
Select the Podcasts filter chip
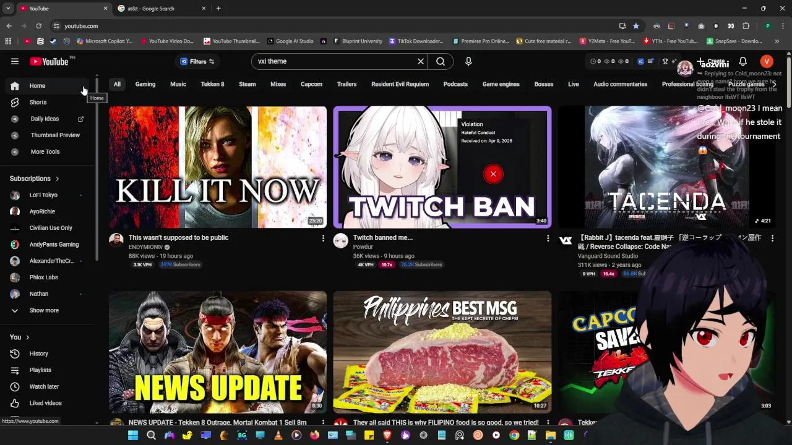tap(455, 84)
